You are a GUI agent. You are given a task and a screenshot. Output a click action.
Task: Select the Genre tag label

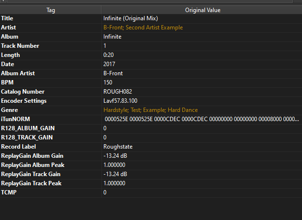pos(10,110)
